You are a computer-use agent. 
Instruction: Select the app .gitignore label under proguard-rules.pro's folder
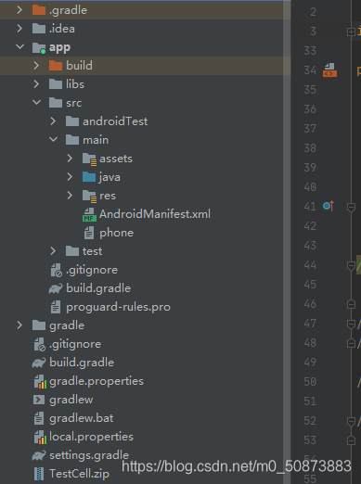(x=92, y=270)
